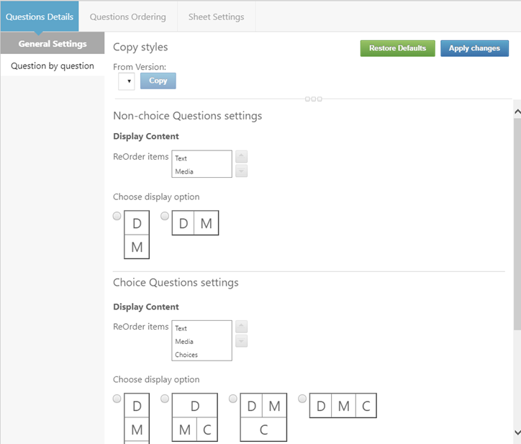Select radio for vertical D M non-choice layout
Image resolution: width=521 pixels, height=444 pixels.
[117, 216]
